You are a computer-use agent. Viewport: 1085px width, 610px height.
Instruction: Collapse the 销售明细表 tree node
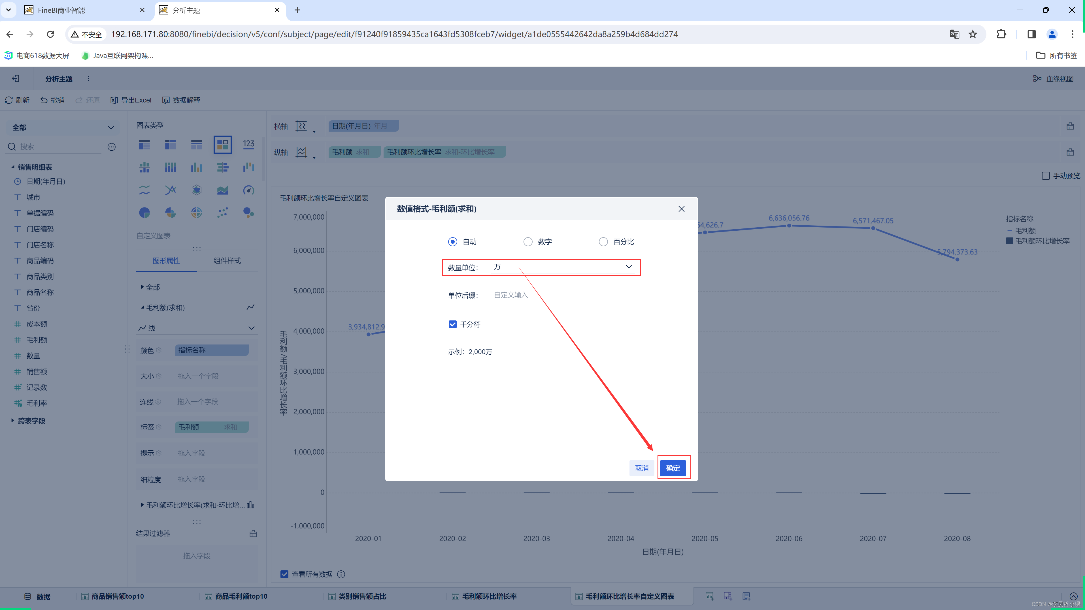click(x=13, y=167)
